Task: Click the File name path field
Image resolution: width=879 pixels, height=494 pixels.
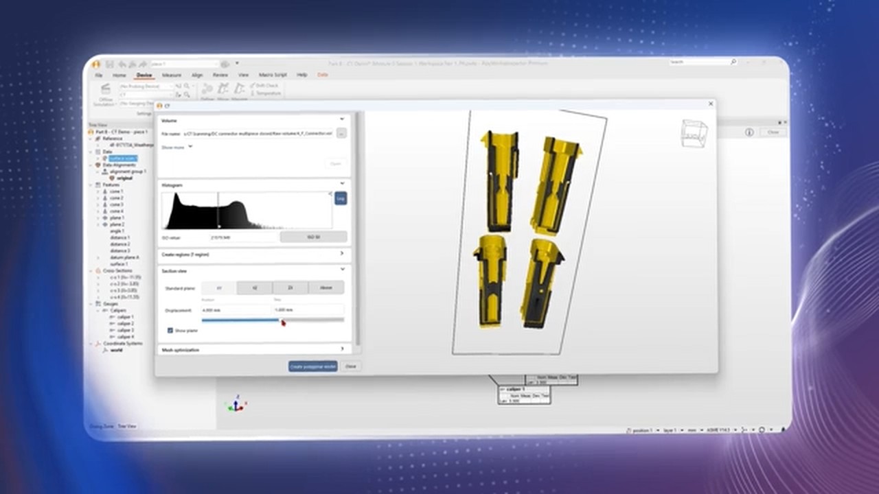Action: (258, 133)
